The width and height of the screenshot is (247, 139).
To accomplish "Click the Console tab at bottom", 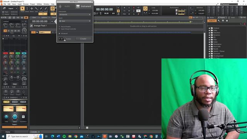I will 34,132.
